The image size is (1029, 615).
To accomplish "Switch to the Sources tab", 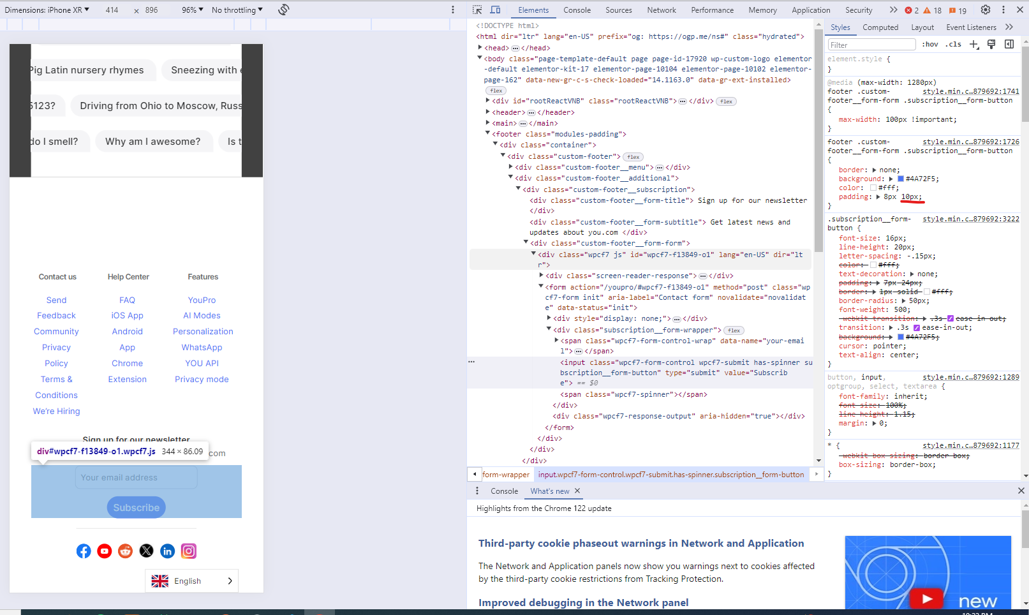I will pyautogui.click(x=619, y=10).
